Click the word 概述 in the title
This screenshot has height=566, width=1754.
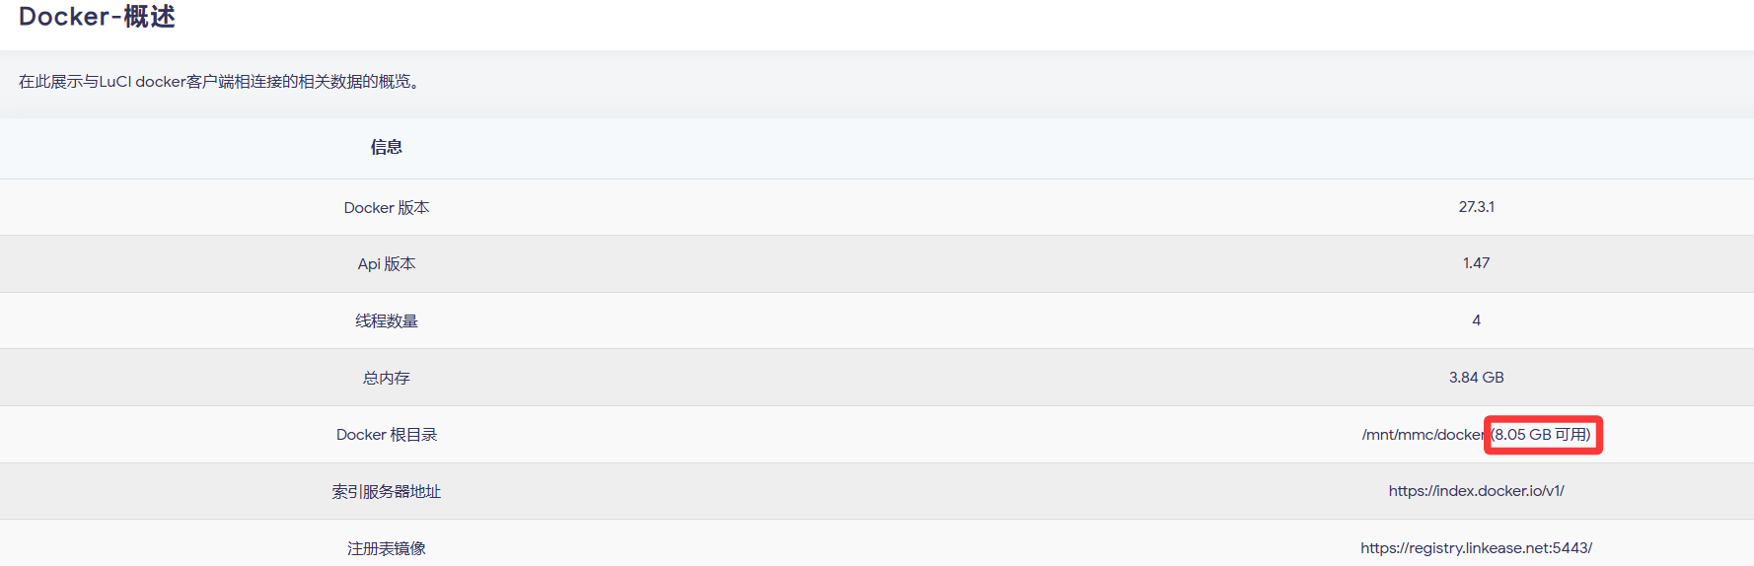pos(149,17)
